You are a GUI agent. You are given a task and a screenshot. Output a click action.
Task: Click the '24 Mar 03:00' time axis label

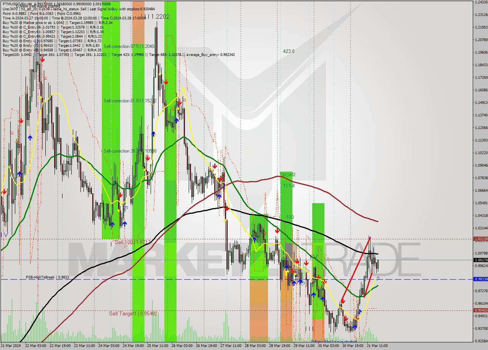[109, 346]
